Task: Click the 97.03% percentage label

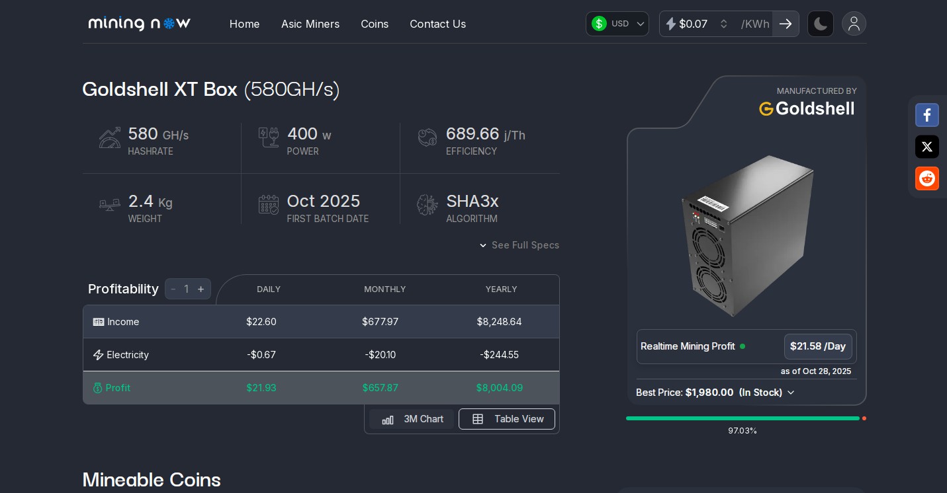Action: [x=743, y=431]
